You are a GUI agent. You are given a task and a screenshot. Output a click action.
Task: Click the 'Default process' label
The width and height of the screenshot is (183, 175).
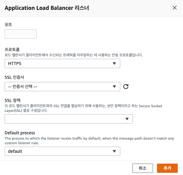(20, 133)
